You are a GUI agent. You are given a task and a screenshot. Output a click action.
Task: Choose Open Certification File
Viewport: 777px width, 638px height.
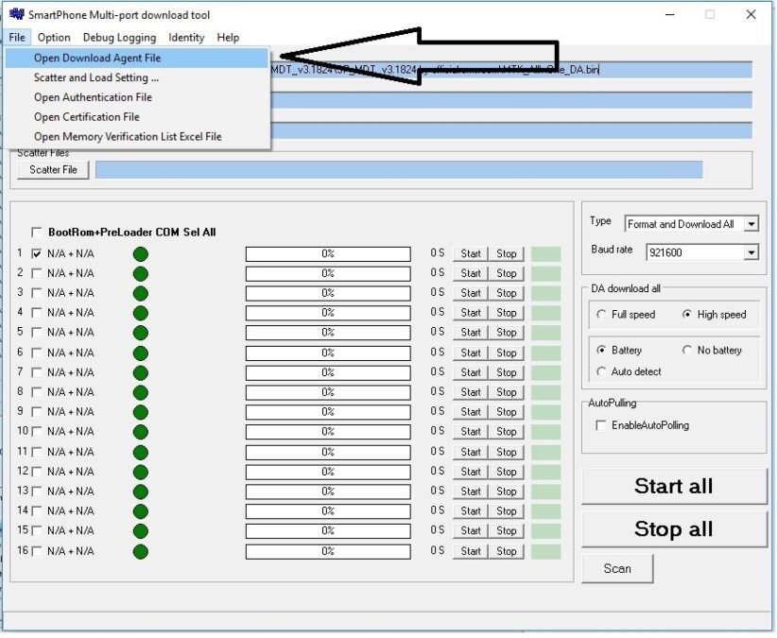[137, 117]
